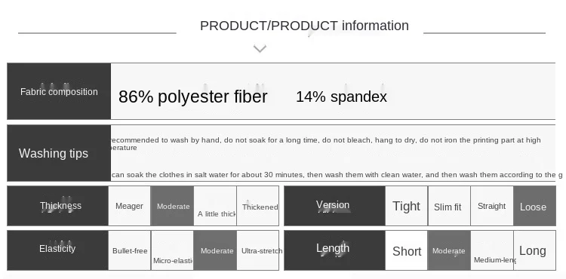The height and width of the screenshot is (279, 566).
Task: Select the Long length cell
Action: 534,250
